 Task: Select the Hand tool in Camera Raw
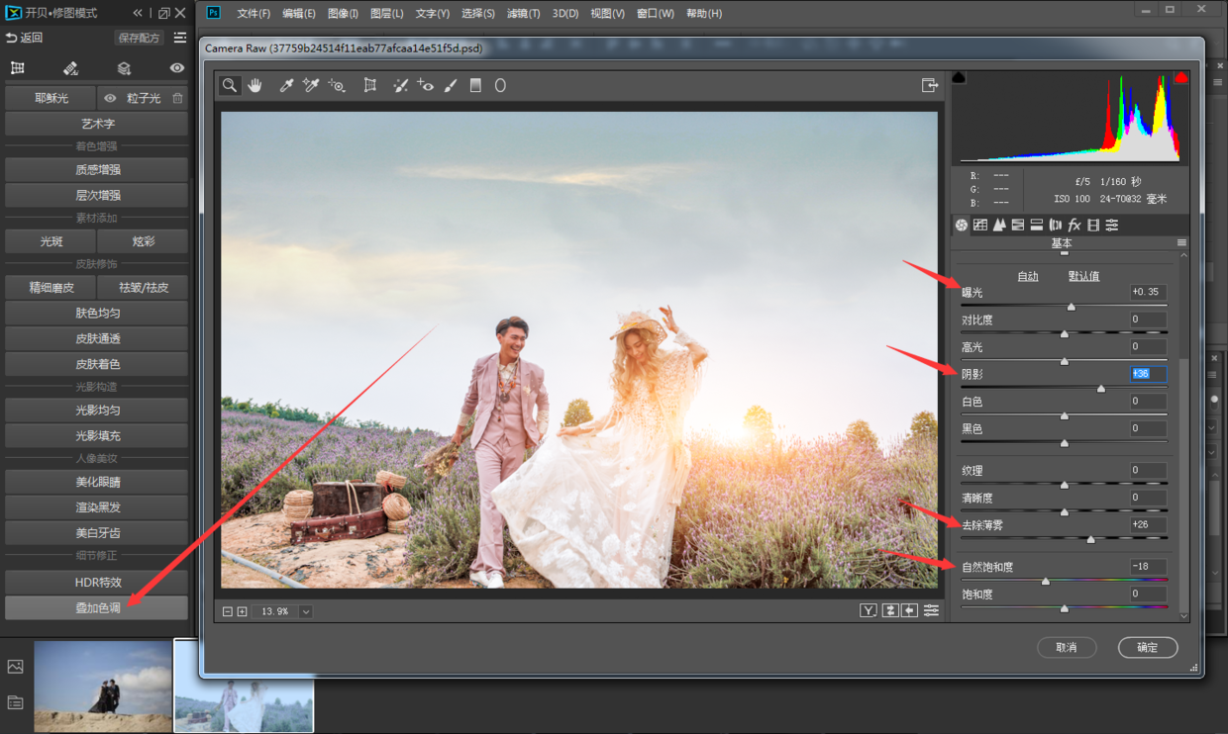256,86
